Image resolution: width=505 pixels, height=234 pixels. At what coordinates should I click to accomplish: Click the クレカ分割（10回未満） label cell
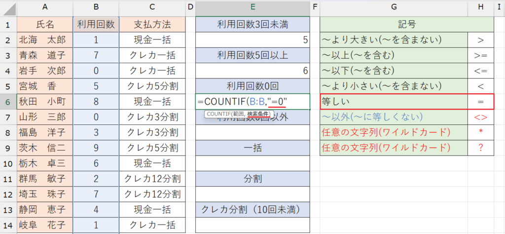pyautogui.click(x=252, y=210)
